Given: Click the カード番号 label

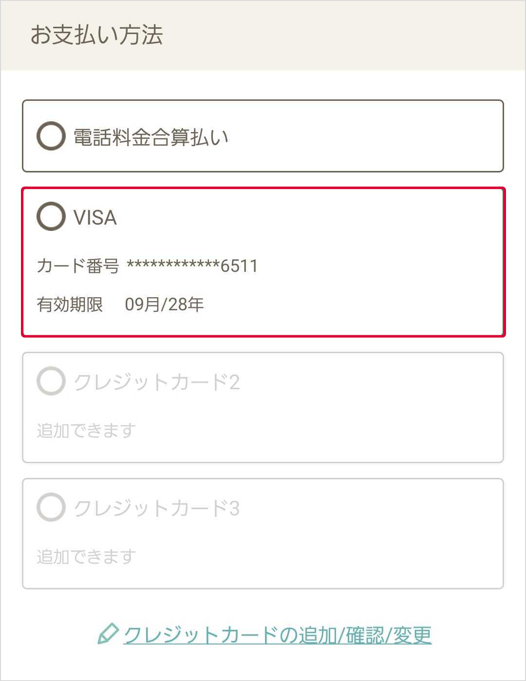Looking at the screenshot, I should (x=77, y=266).
